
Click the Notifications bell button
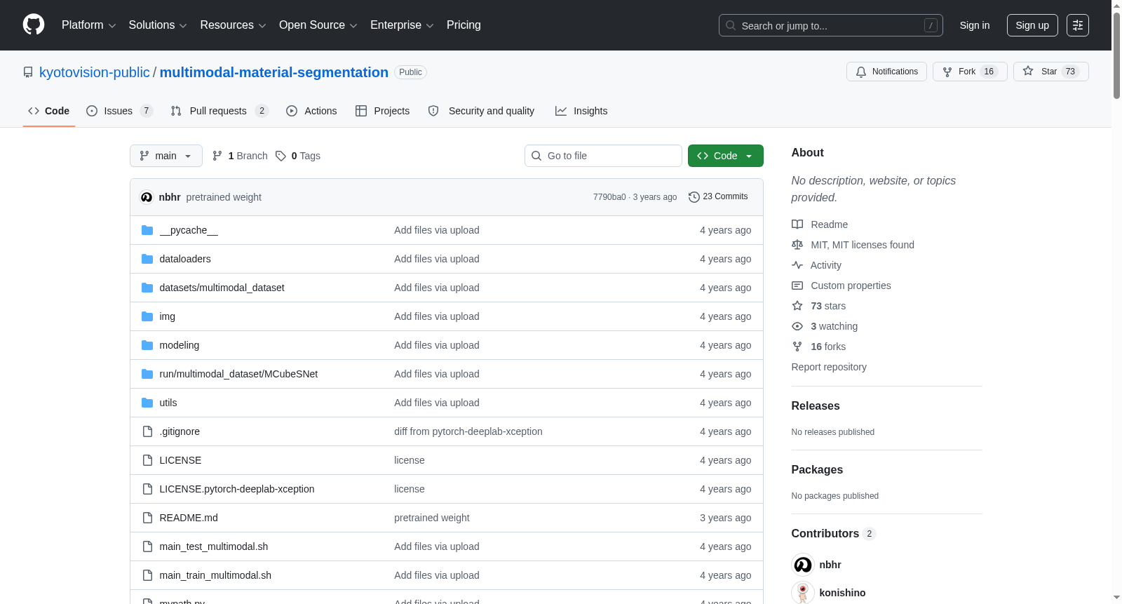tap(887, 72)
